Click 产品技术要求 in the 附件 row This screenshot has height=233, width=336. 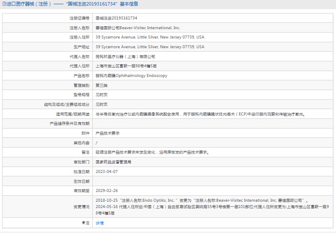click(x=107, y=133)
